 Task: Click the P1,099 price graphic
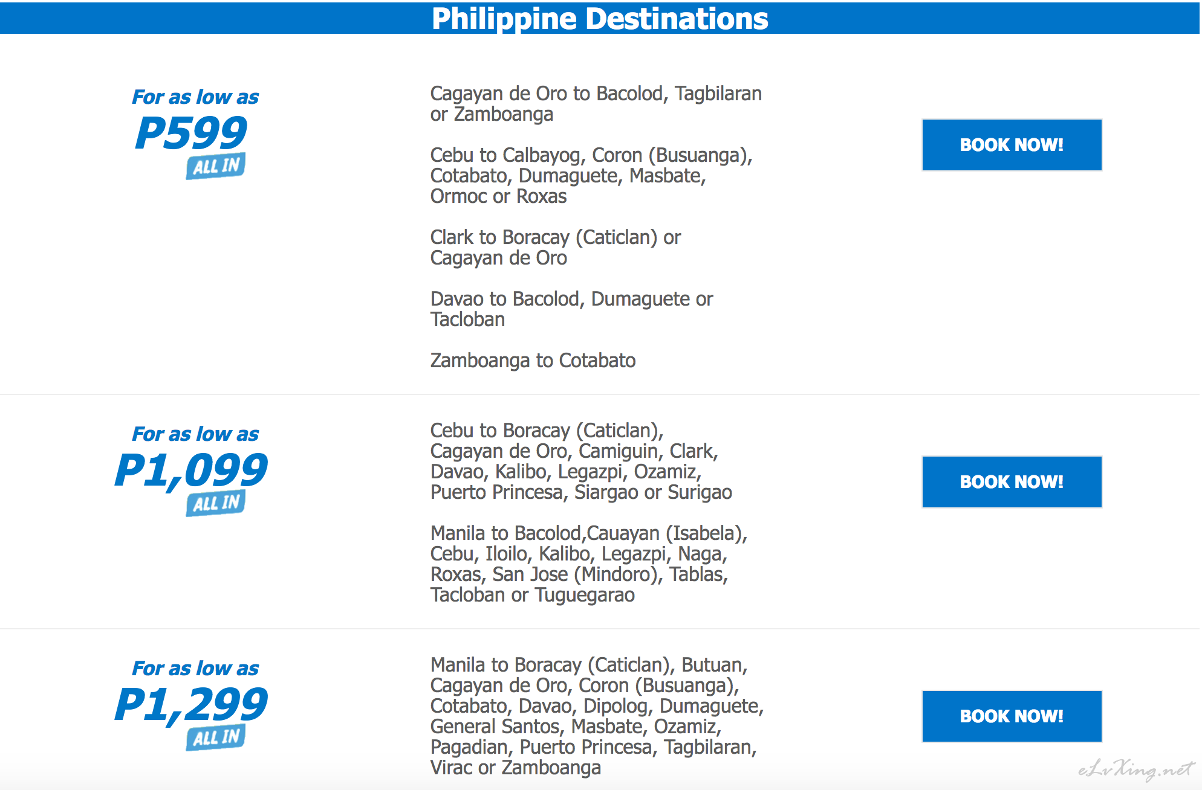191,470
